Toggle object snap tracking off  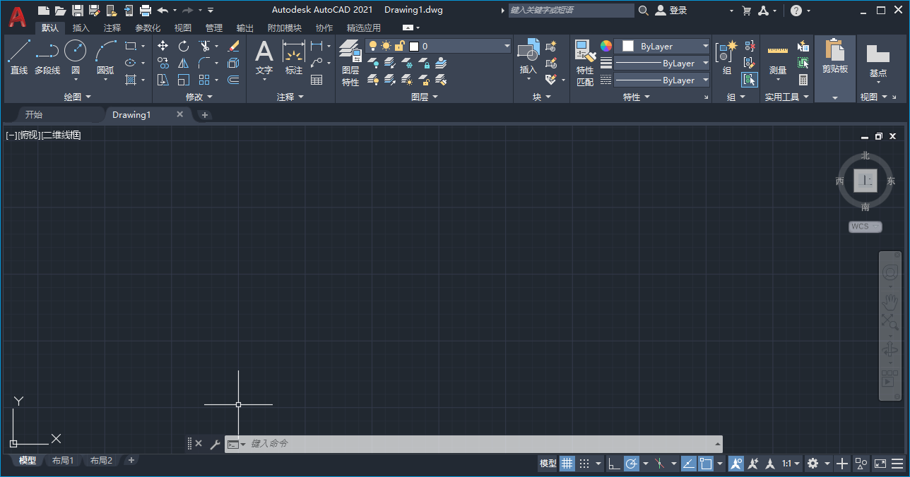[x=659, y=464]
